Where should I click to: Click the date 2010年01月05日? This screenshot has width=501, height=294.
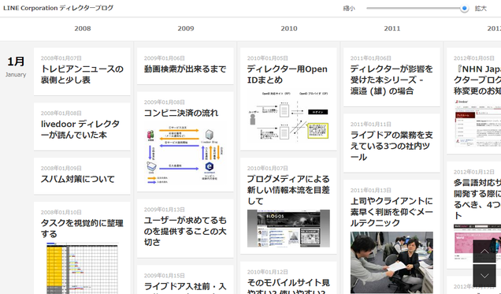pos(267,58)
